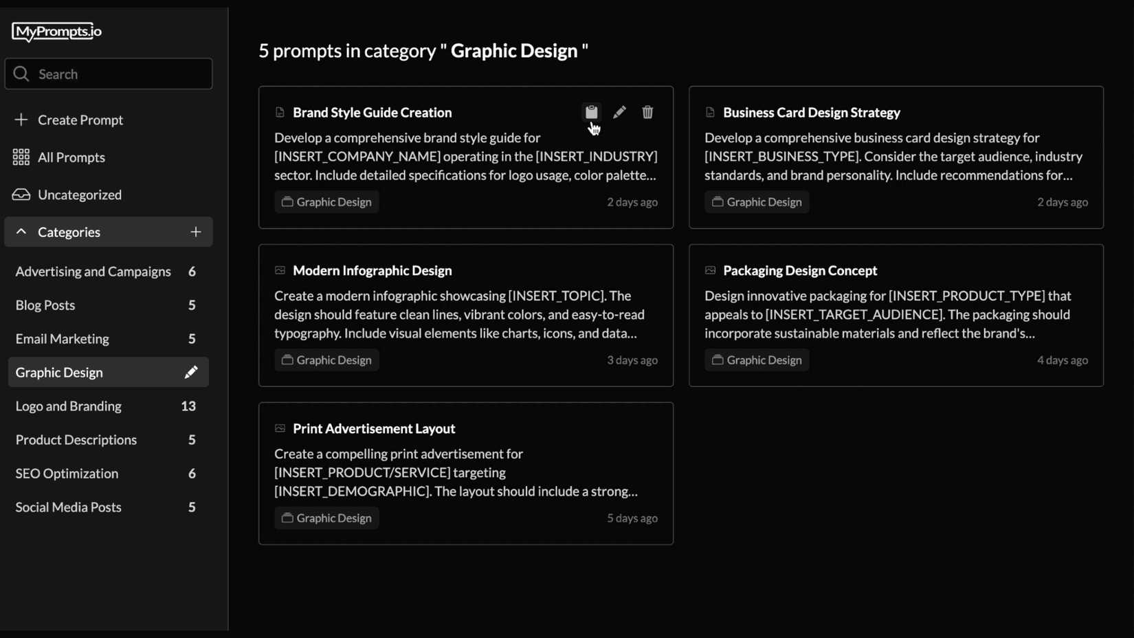Rename Graphic Design via its pencil icon
Image resolution: width=1134 pixels, height=638 pixels.
coord(191,372)
